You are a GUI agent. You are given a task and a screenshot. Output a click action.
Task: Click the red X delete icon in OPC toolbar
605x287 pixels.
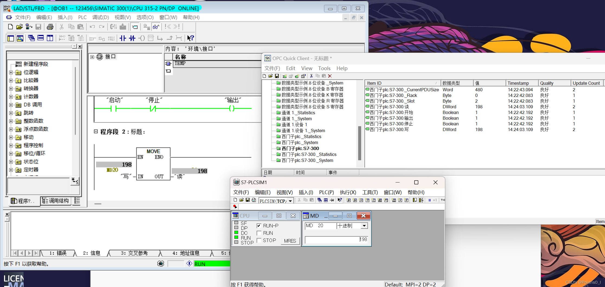tap(330, 76)
